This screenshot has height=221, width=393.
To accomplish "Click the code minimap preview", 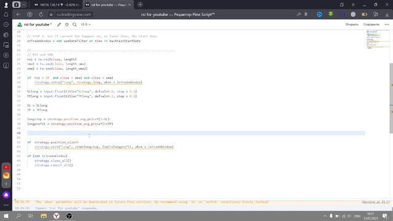I will coord(378,39).
